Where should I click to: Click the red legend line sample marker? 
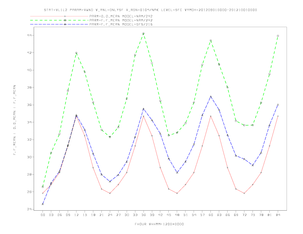click(65, 16)
